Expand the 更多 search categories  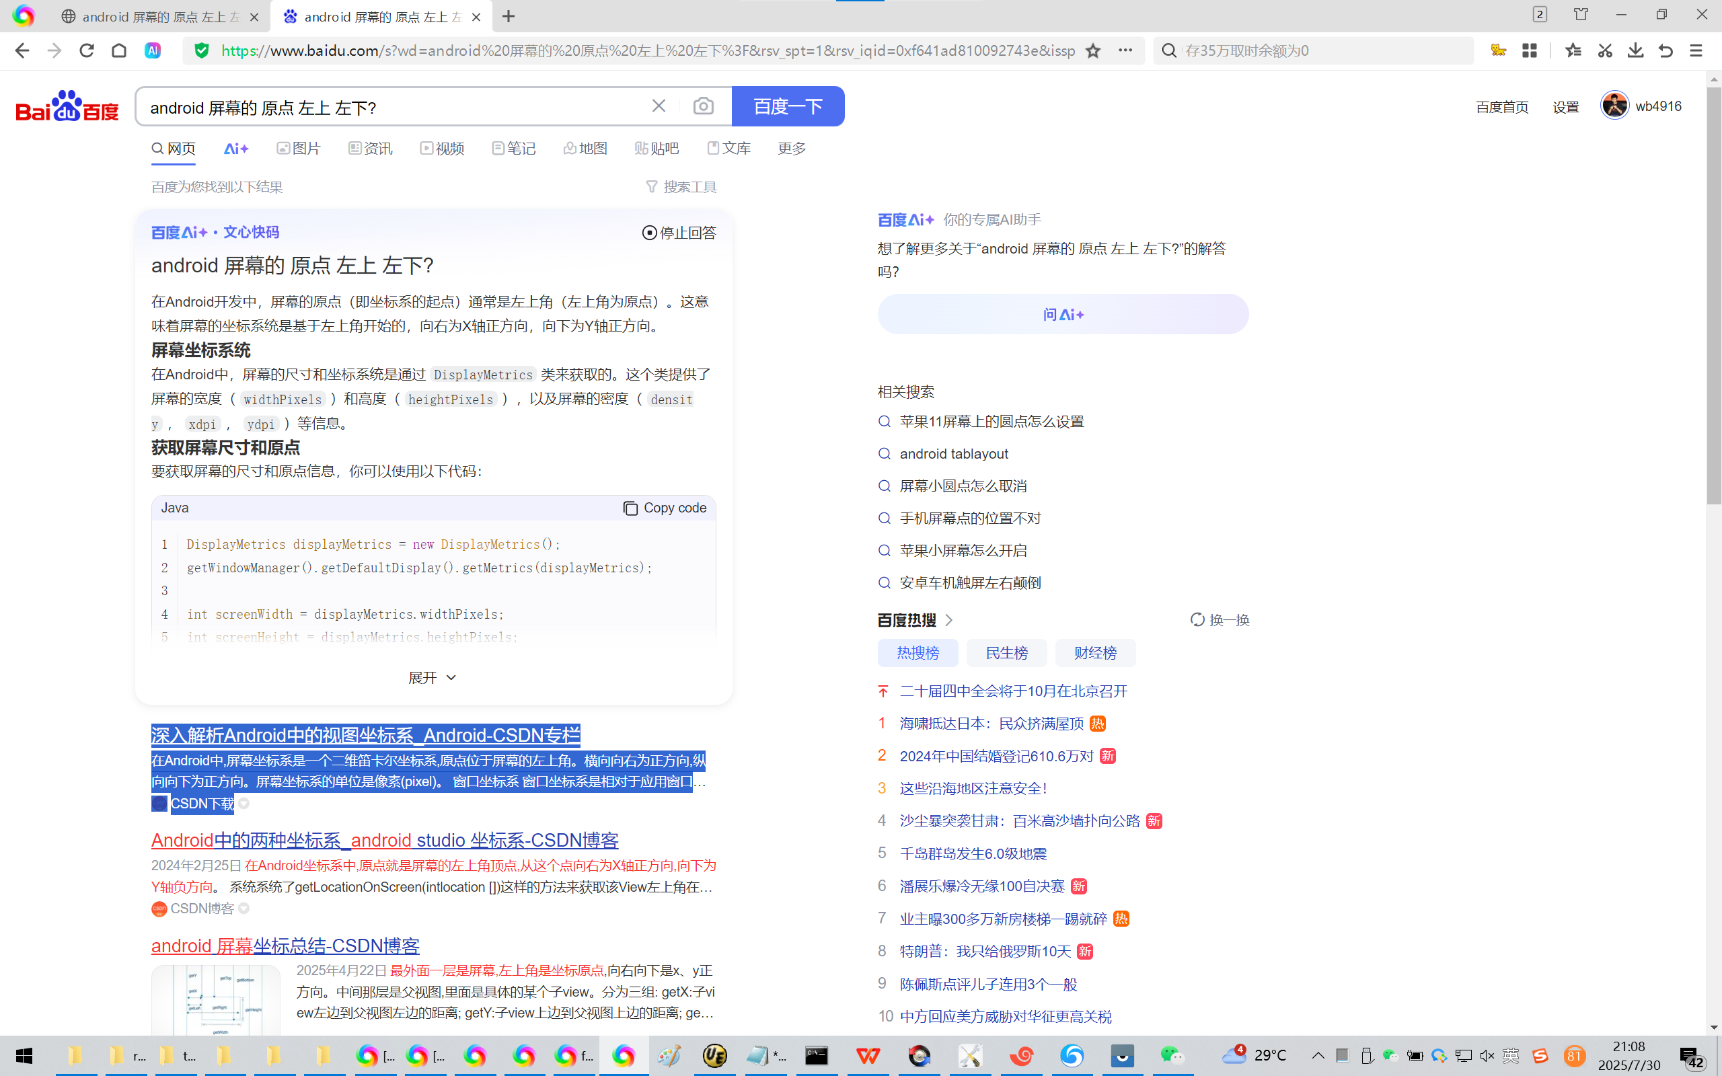tap(791, 148)
